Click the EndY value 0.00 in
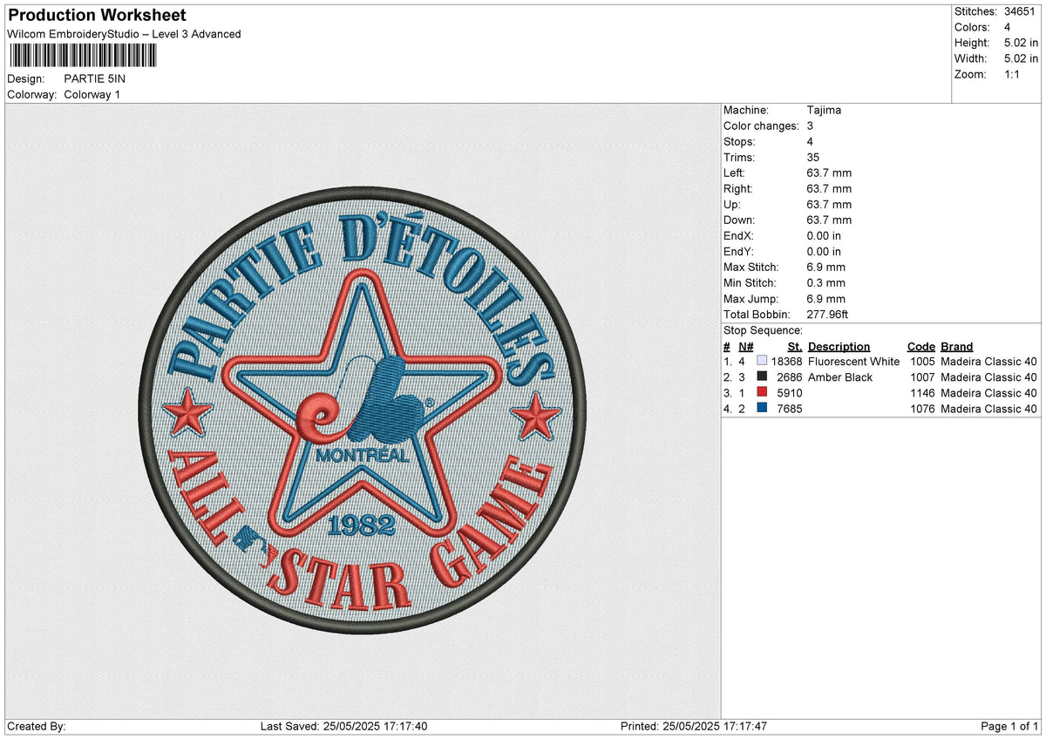Image resolution: width=1046 pixels, height=739 pixels. 824,252
